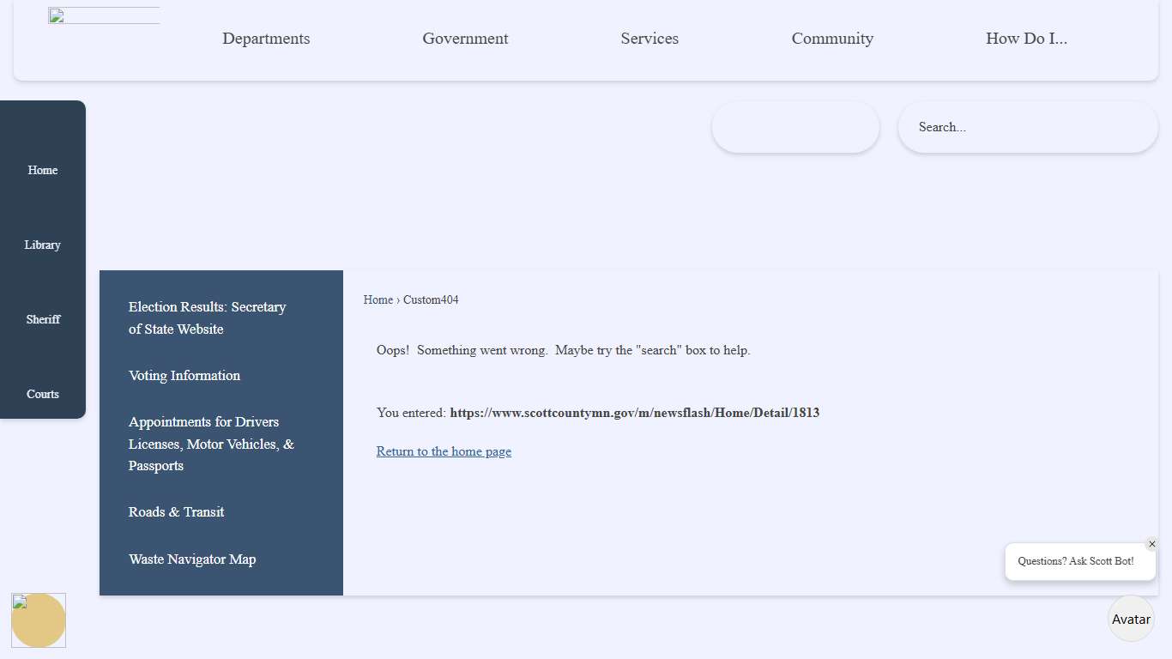The height and width of the screenshot is (659, 1172).
Task: Open the Departments menu
Action: point(266,39)
